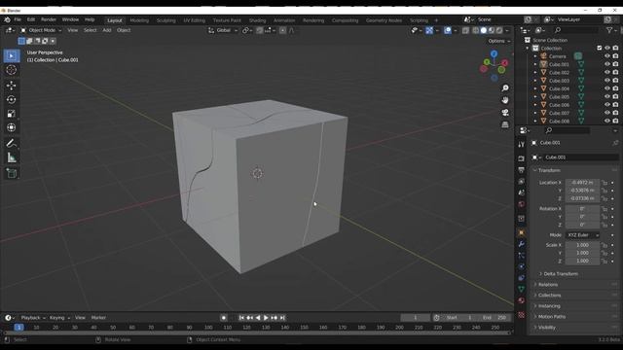Open the Options dropdown in viewport
This screenshot has height=350, width=623.
499,41
